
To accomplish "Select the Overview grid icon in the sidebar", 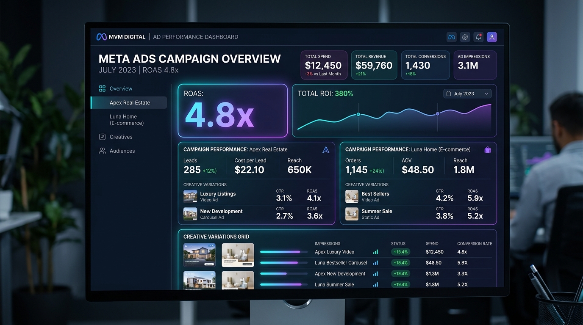I will [102, 88].
